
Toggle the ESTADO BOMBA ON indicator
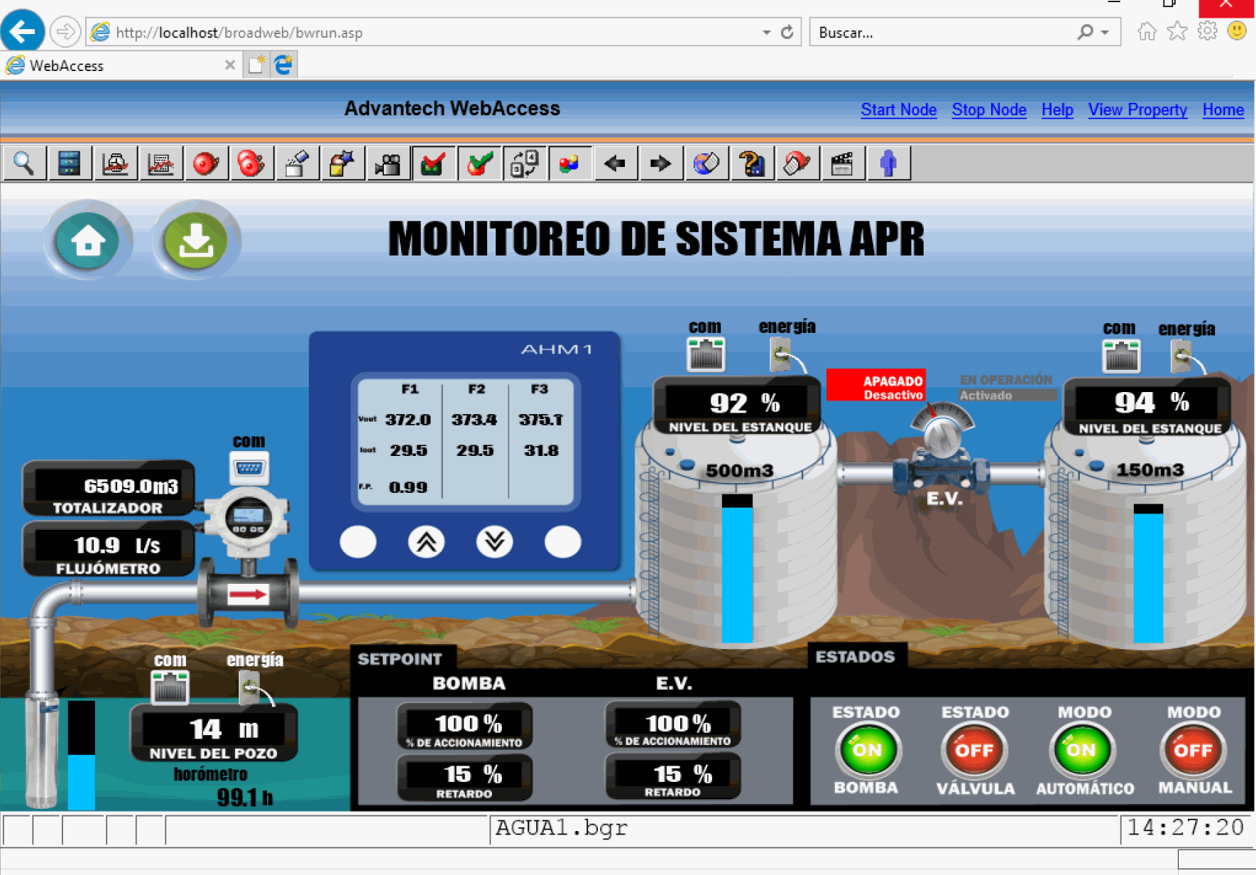[x=866, y=750]
